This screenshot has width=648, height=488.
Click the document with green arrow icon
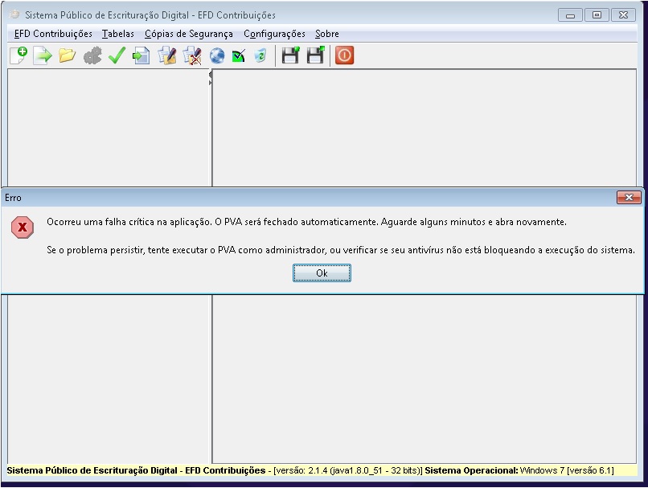click(x=141, y=55)
